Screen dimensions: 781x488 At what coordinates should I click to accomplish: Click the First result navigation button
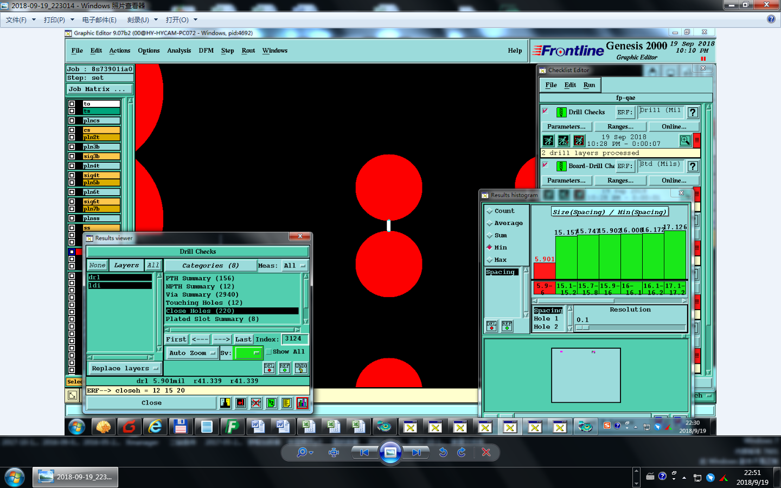pyautogui.click(x=176, y=339)
